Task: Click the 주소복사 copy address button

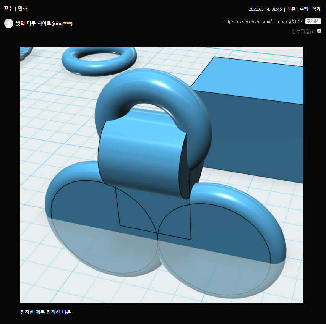Action: coord(313,21)
